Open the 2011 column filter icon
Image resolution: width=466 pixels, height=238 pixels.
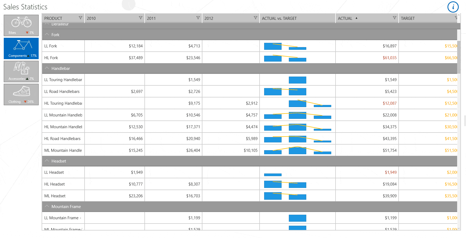(x=198, y=18)
